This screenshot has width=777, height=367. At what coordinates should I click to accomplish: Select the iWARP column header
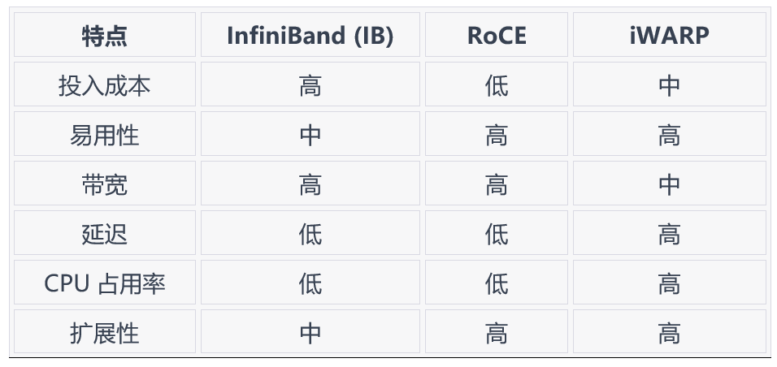coord(669,36)
